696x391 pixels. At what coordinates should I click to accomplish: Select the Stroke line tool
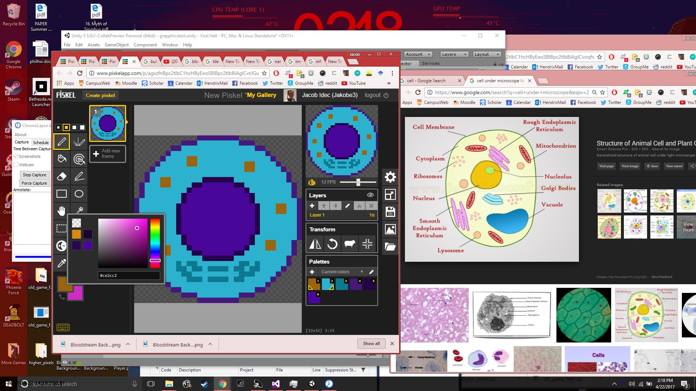pos(79,176)
